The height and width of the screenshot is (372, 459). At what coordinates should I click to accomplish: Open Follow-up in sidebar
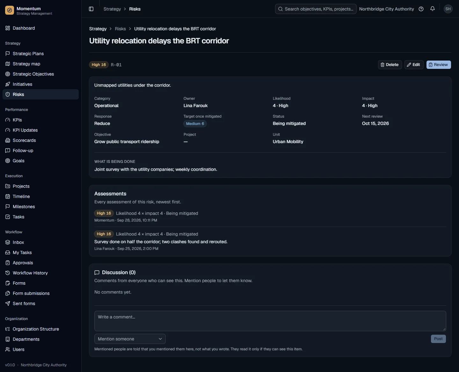tap(40, 150)
